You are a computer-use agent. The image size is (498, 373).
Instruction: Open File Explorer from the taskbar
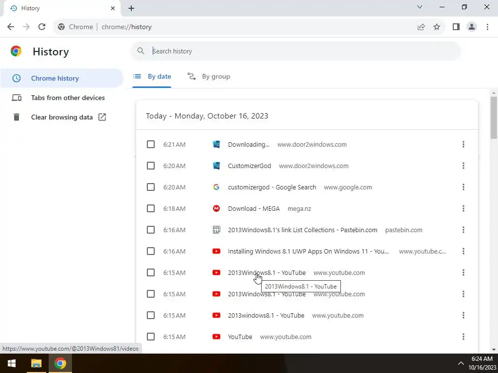[36, 363]
